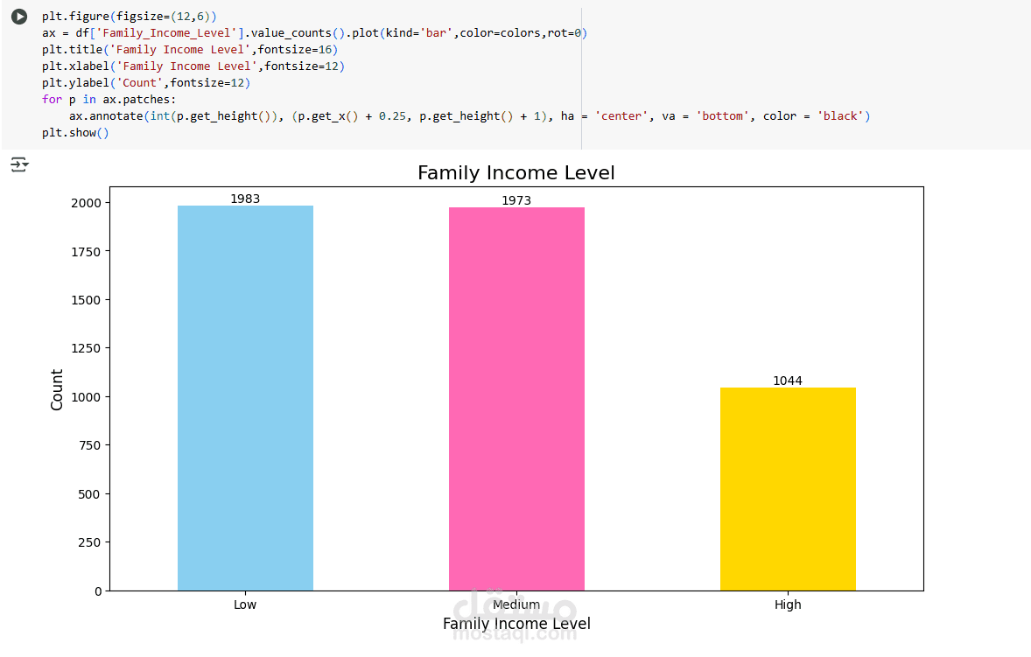
Task: Click the plt.title code line
Action: 190,49
